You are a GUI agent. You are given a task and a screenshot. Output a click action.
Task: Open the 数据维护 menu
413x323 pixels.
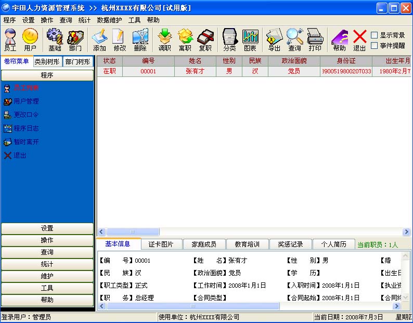click(109, 20)
